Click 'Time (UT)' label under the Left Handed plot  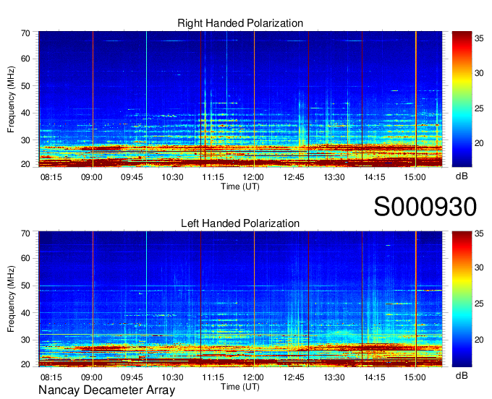coord(240,387)
